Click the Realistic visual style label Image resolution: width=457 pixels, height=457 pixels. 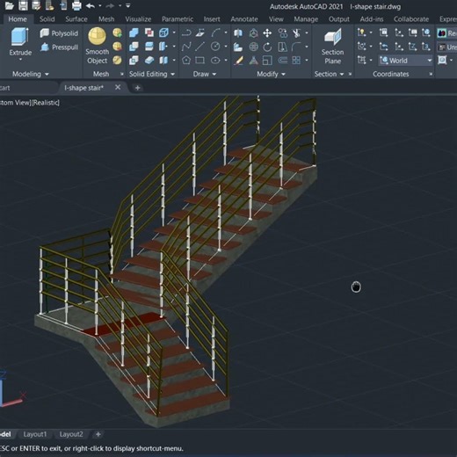tap(46, 103)
